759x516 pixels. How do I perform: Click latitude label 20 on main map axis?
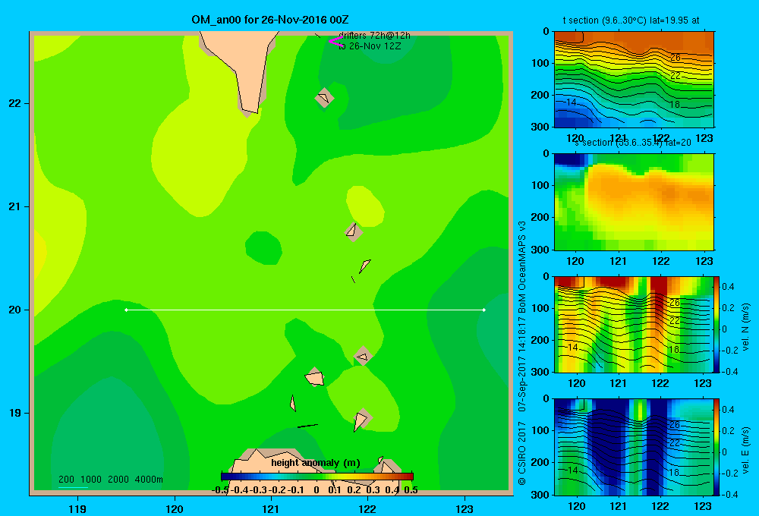14,310
